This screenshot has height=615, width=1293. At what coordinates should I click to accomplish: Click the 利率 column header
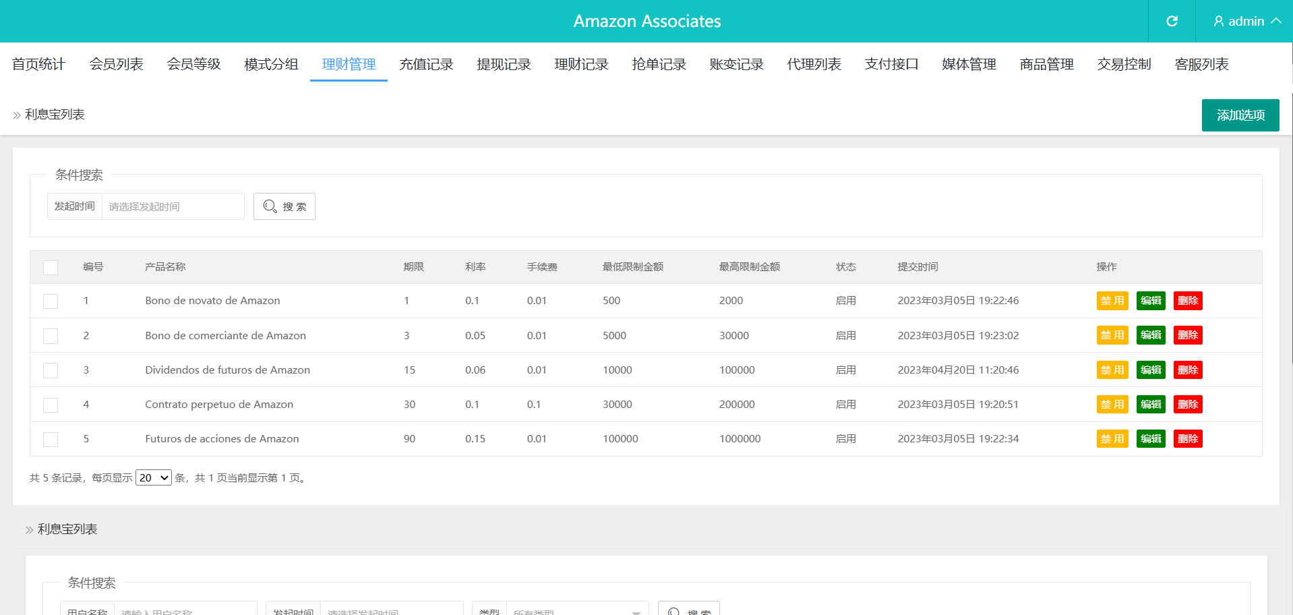(x=475, y=267)
